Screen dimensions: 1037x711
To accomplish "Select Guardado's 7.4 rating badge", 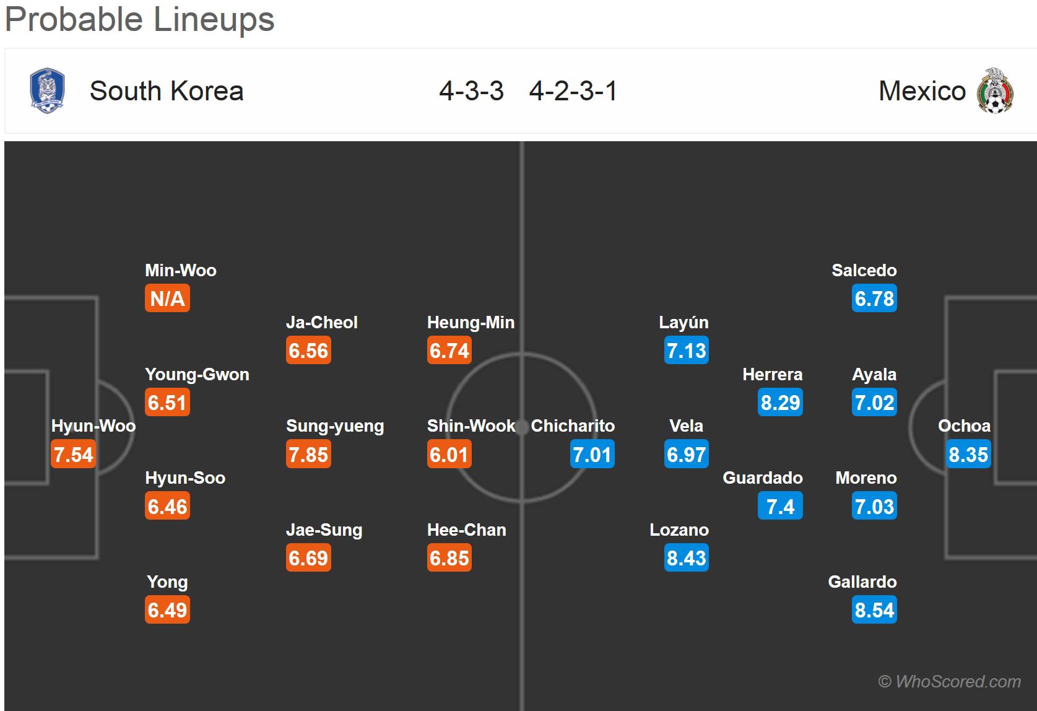I will tap(780, 507).
